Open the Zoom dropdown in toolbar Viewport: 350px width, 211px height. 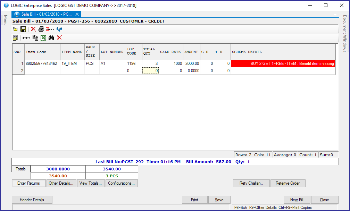[x=50, y=29]
